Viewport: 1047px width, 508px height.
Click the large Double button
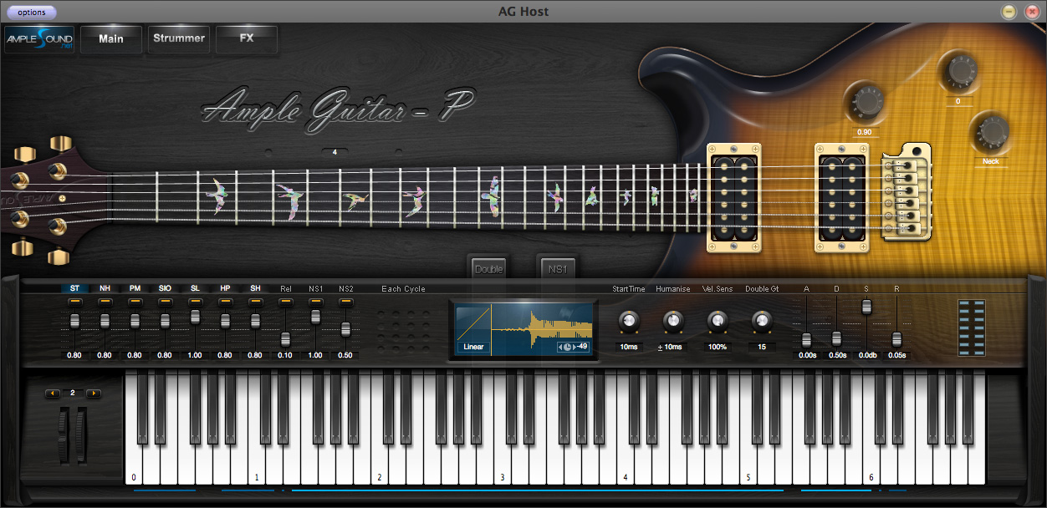click(489, 269)
